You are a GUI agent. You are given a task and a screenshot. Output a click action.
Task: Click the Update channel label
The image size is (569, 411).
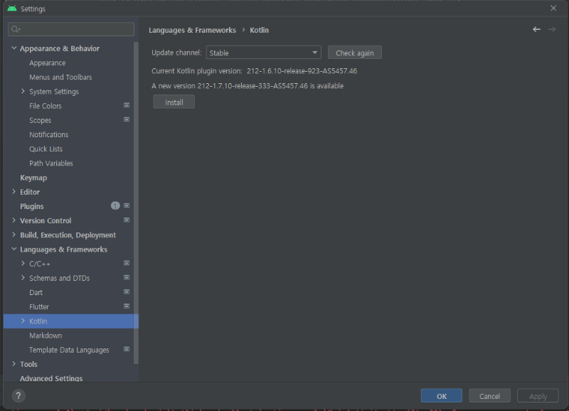[176, 53]
